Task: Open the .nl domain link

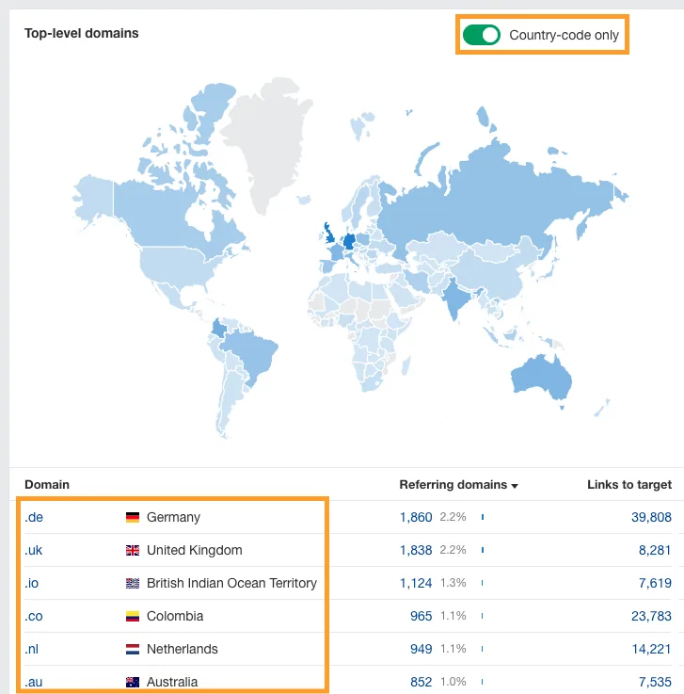Action: 32,649
